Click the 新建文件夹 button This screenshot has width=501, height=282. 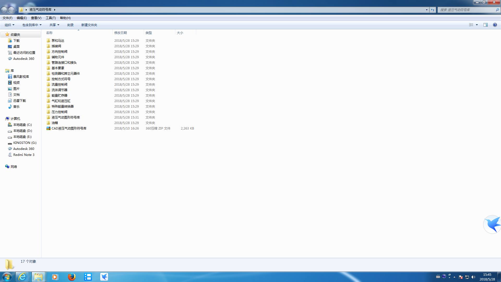89,25
